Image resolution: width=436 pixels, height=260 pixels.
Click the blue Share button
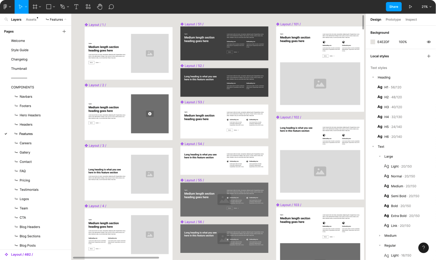pyautogui.click(x=394, y=7)
